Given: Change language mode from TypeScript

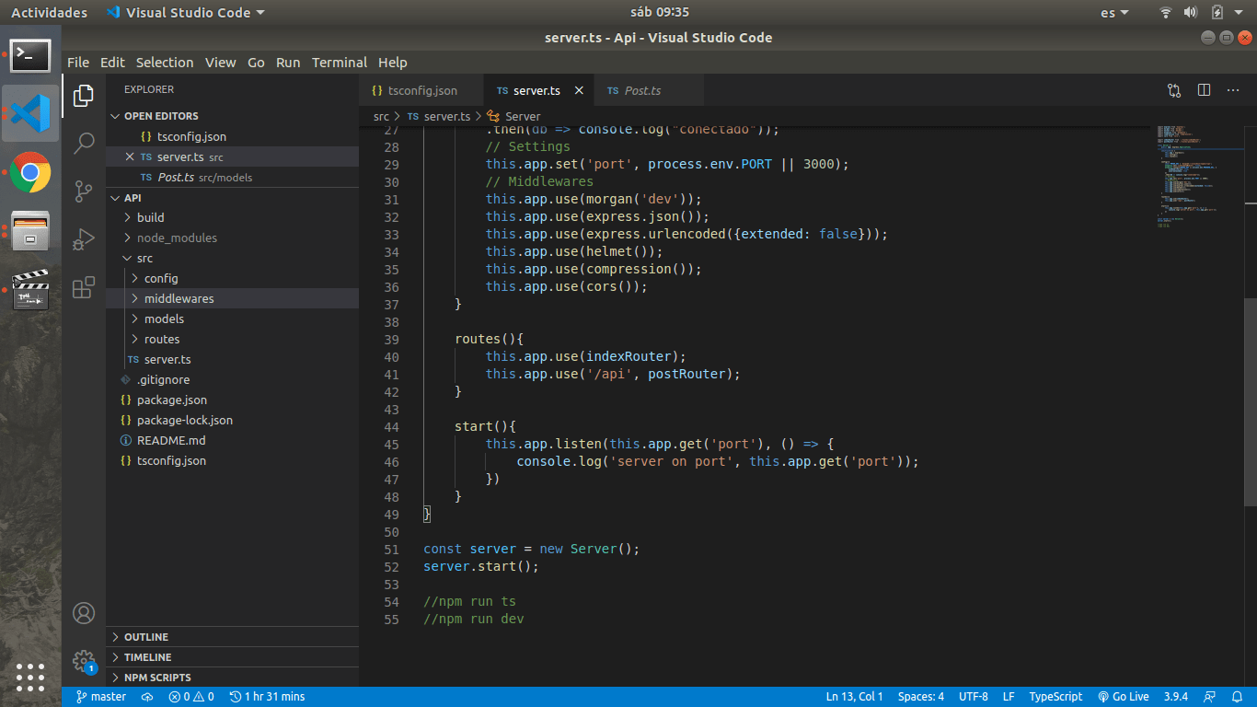Looking at the screenshot, I should tap(1055, 697).
